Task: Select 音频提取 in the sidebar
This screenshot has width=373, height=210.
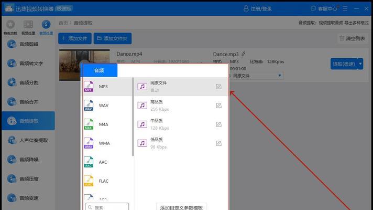Action: (x=28, y=121)
